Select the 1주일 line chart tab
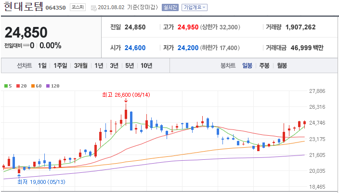The width and height of the screenshot is (339, 193). [60, 65]
